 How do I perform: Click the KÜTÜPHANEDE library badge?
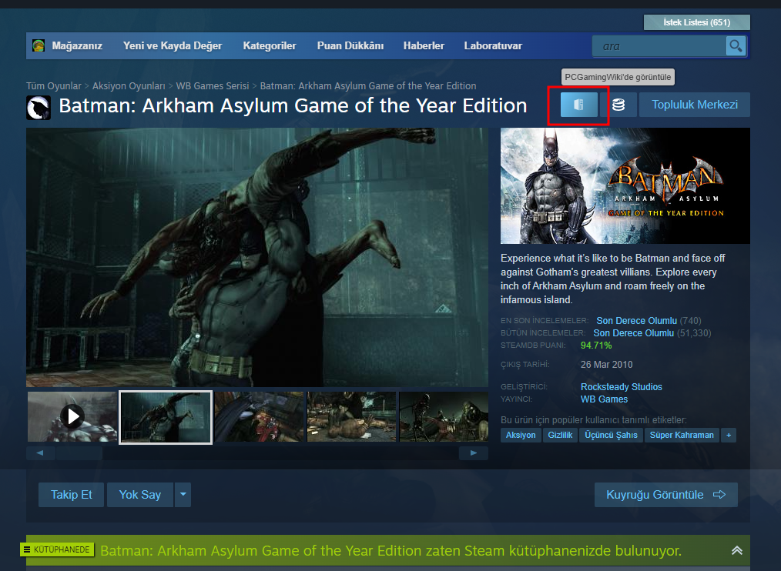(57, 549)
